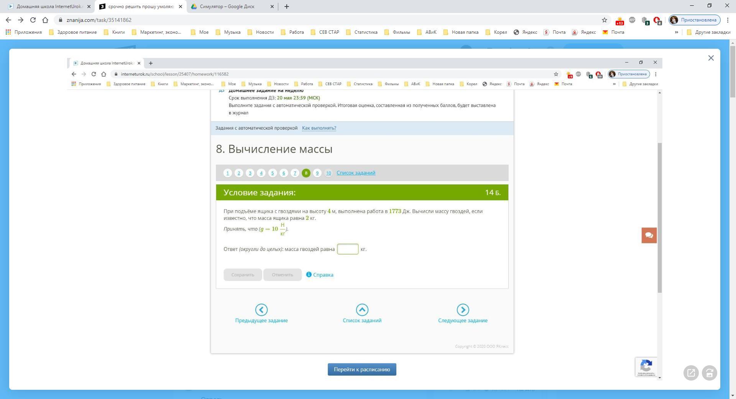
Task: Click the print-style round icon at bottom right
Action: (710, 373)
